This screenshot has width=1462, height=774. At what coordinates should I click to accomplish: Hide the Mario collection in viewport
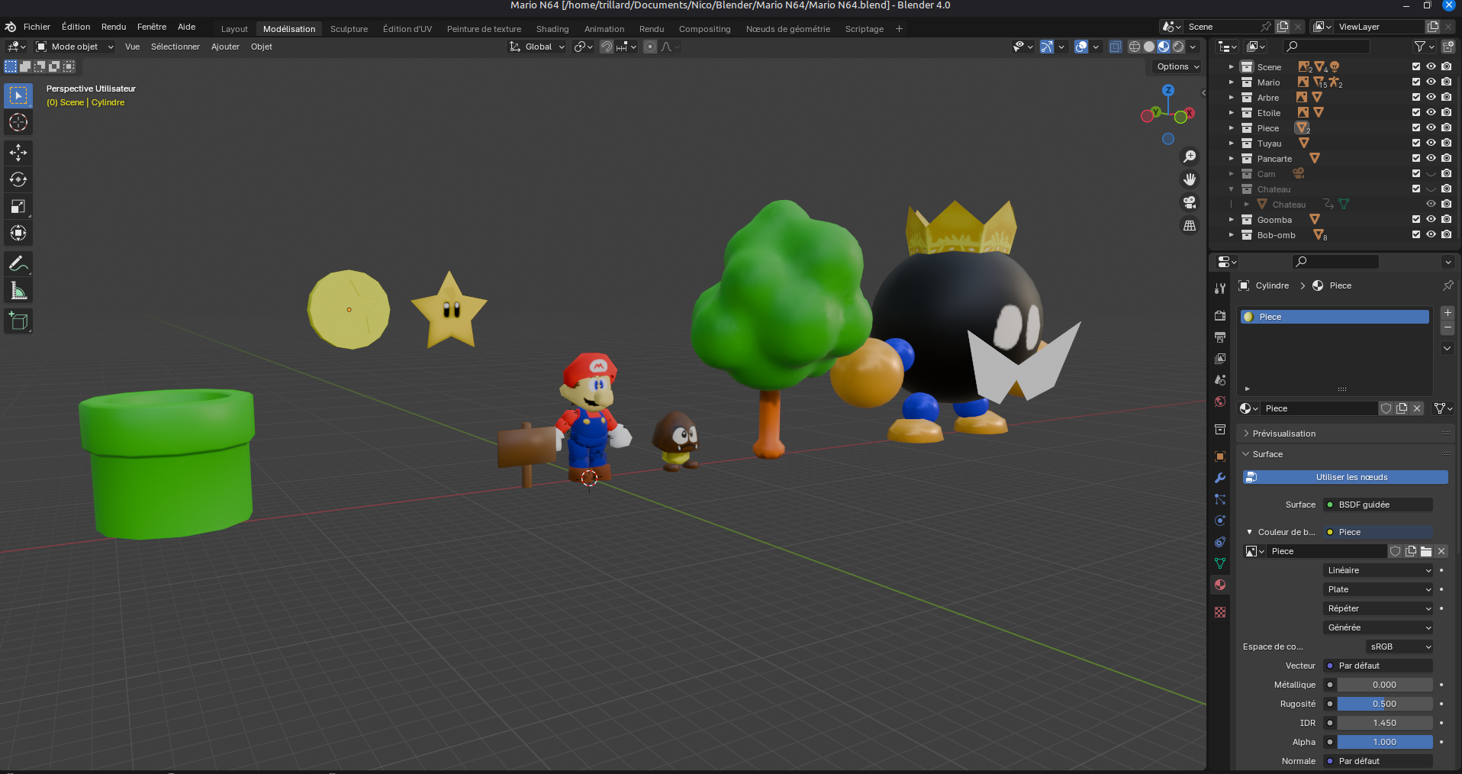point(1431,82)
